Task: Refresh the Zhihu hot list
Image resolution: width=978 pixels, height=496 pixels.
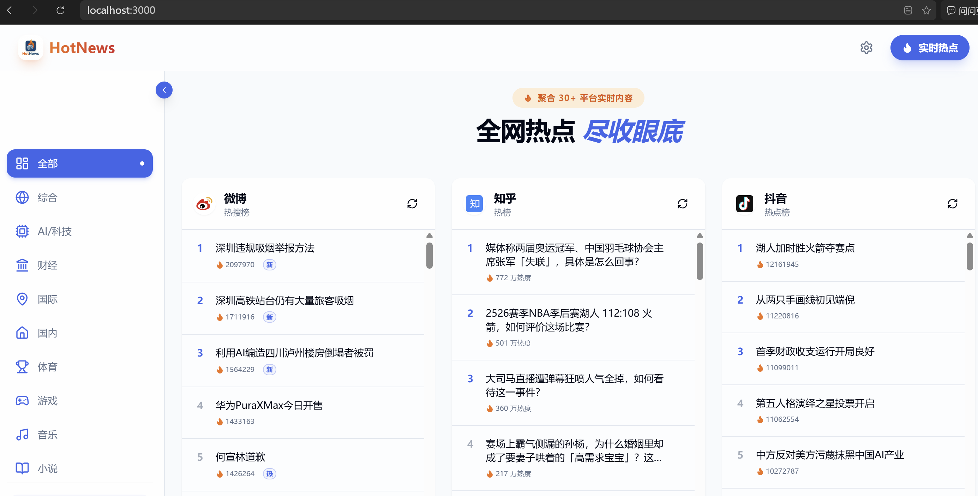Action: [x=682, y=204]
